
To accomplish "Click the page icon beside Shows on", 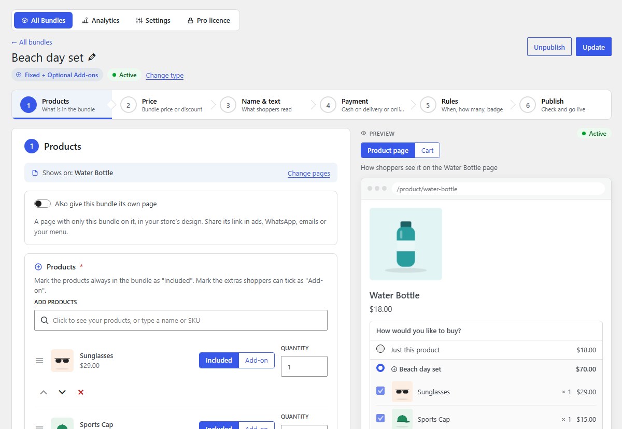I will point(35,173).
